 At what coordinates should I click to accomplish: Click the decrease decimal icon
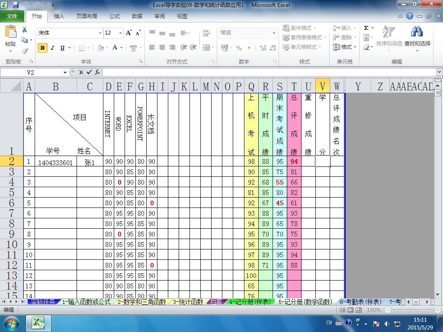(273, 48)
